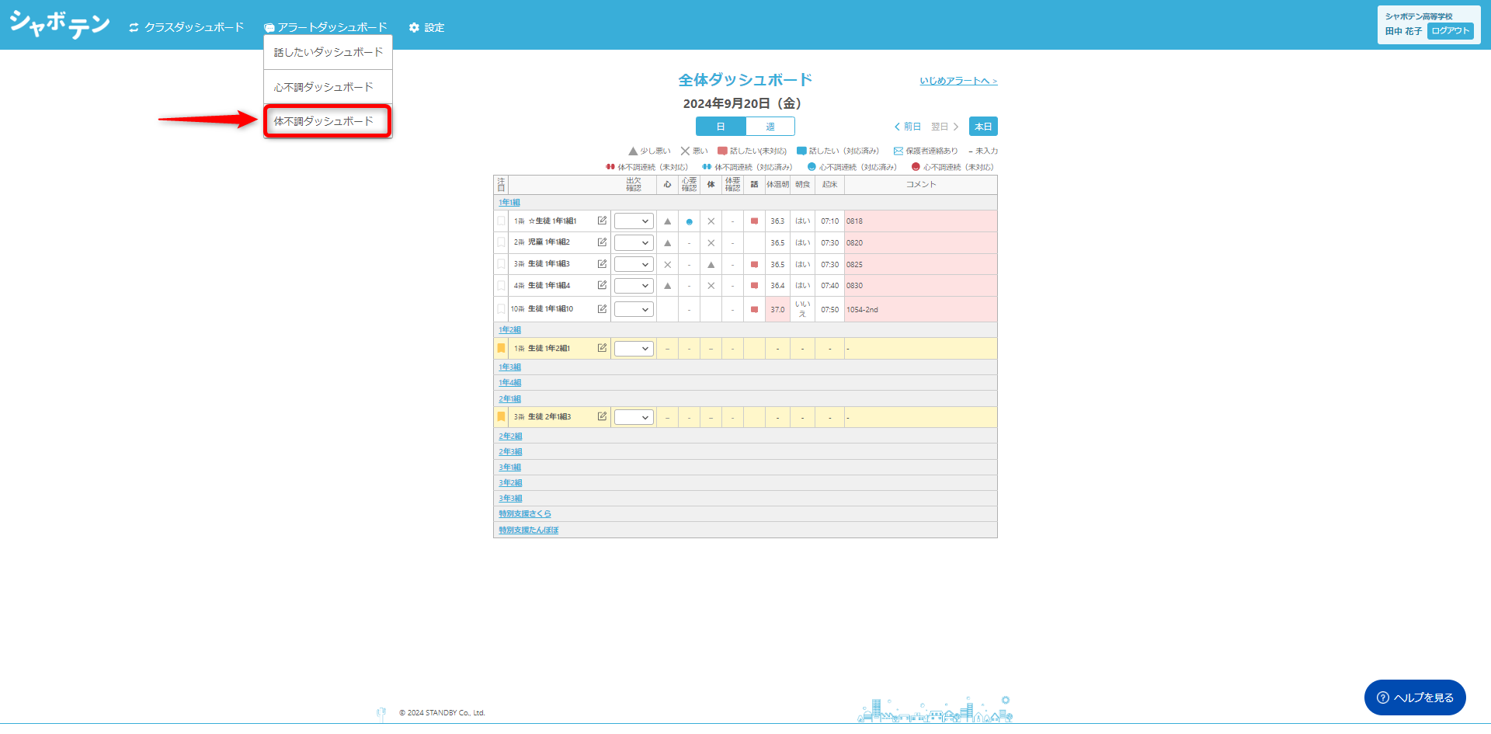
Task: Jump to today with 本日 button
Action: click(x=983, y=127)
